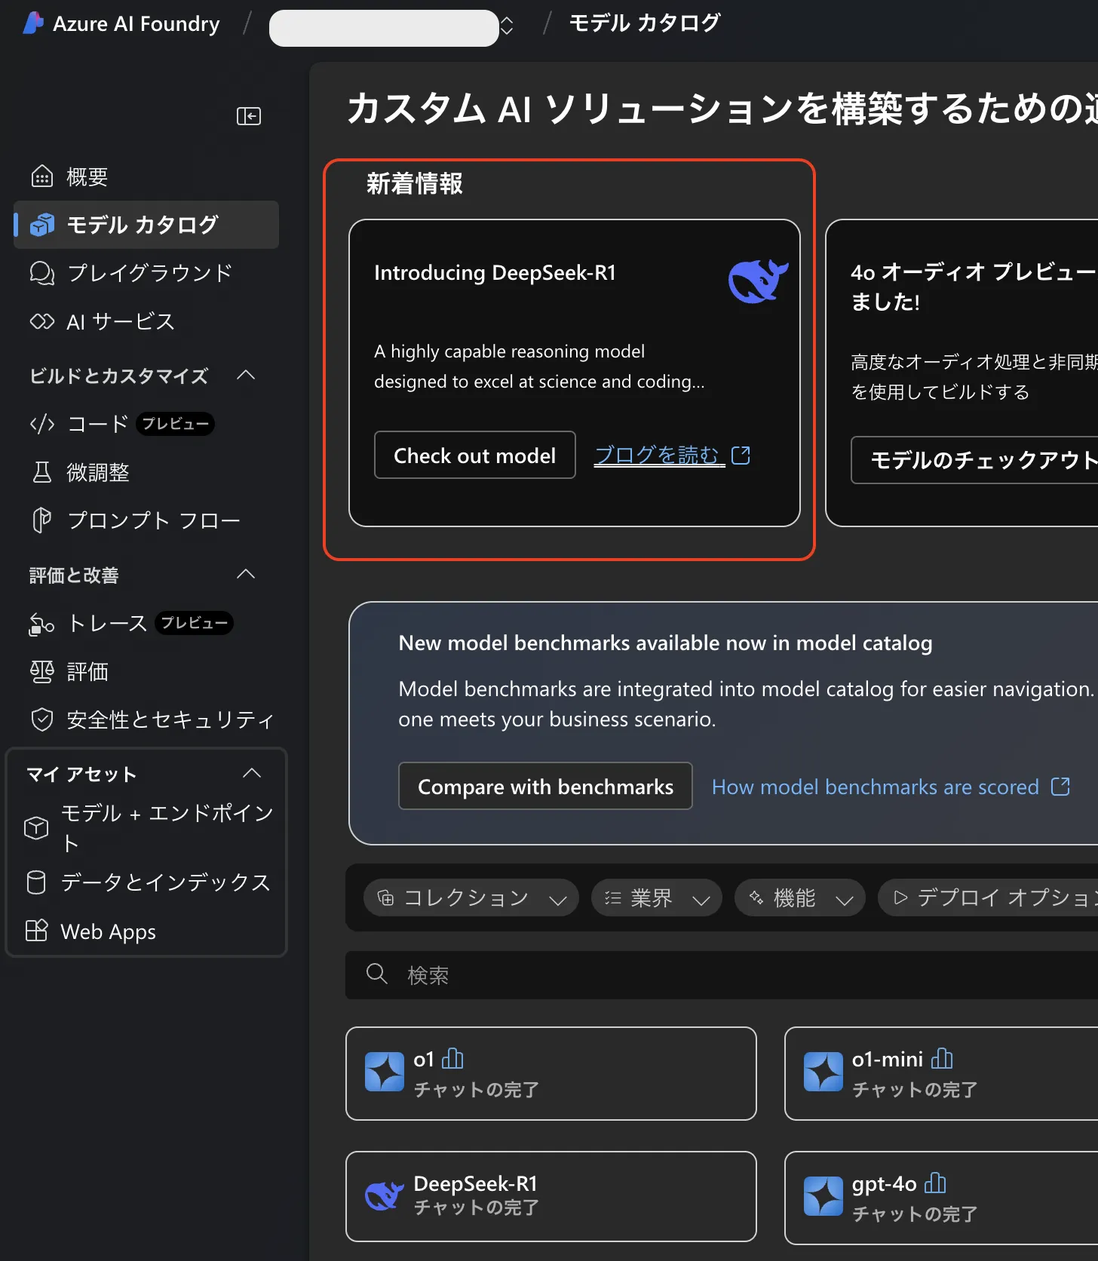Click the external-link icon beside ブログを読む
Image resolution: width=1098 pixels, height=1261 pixels.
click(x=741, y=455)
